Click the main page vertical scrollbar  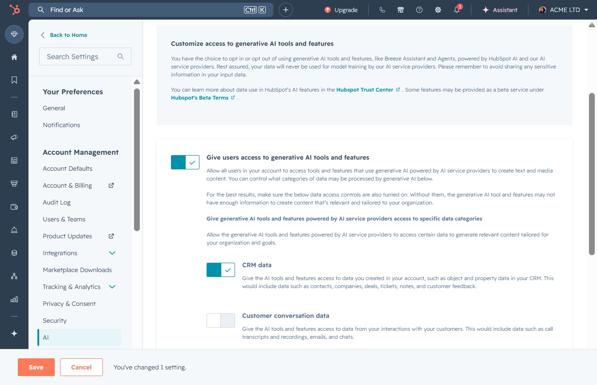point(592,174)
